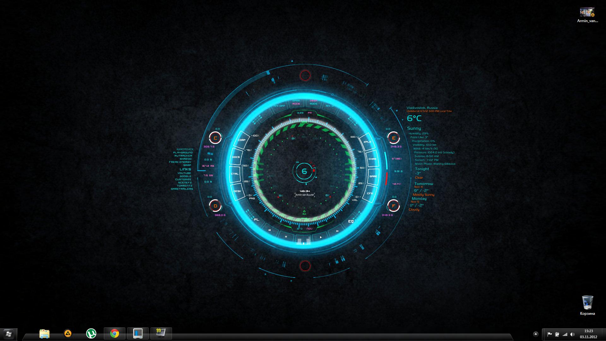The image size is (606, 341).
Task: Open the D drive circle icon
Action: 216,206
